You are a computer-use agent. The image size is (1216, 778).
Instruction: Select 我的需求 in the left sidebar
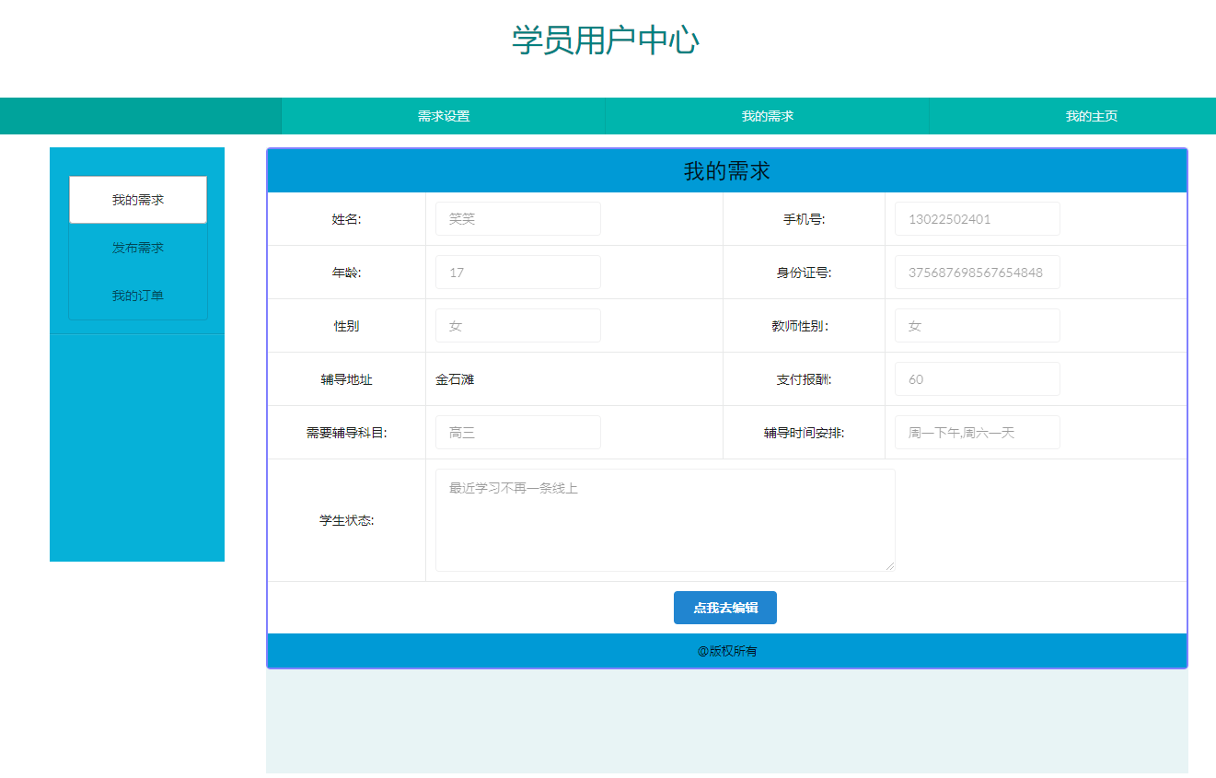pos(137,199)
